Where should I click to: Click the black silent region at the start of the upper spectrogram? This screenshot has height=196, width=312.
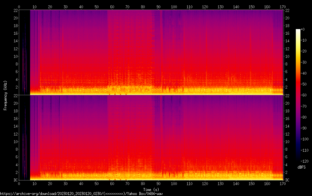27,50
